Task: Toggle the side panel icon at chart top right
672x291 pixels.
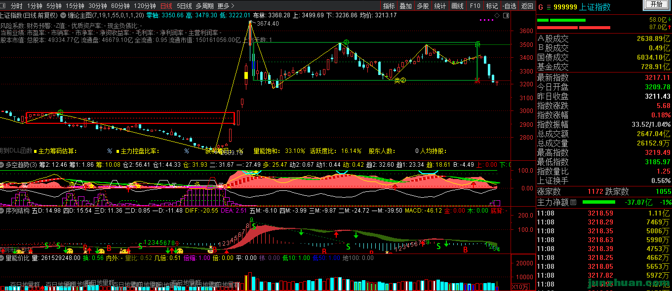Action: click(x=506, y=16)
